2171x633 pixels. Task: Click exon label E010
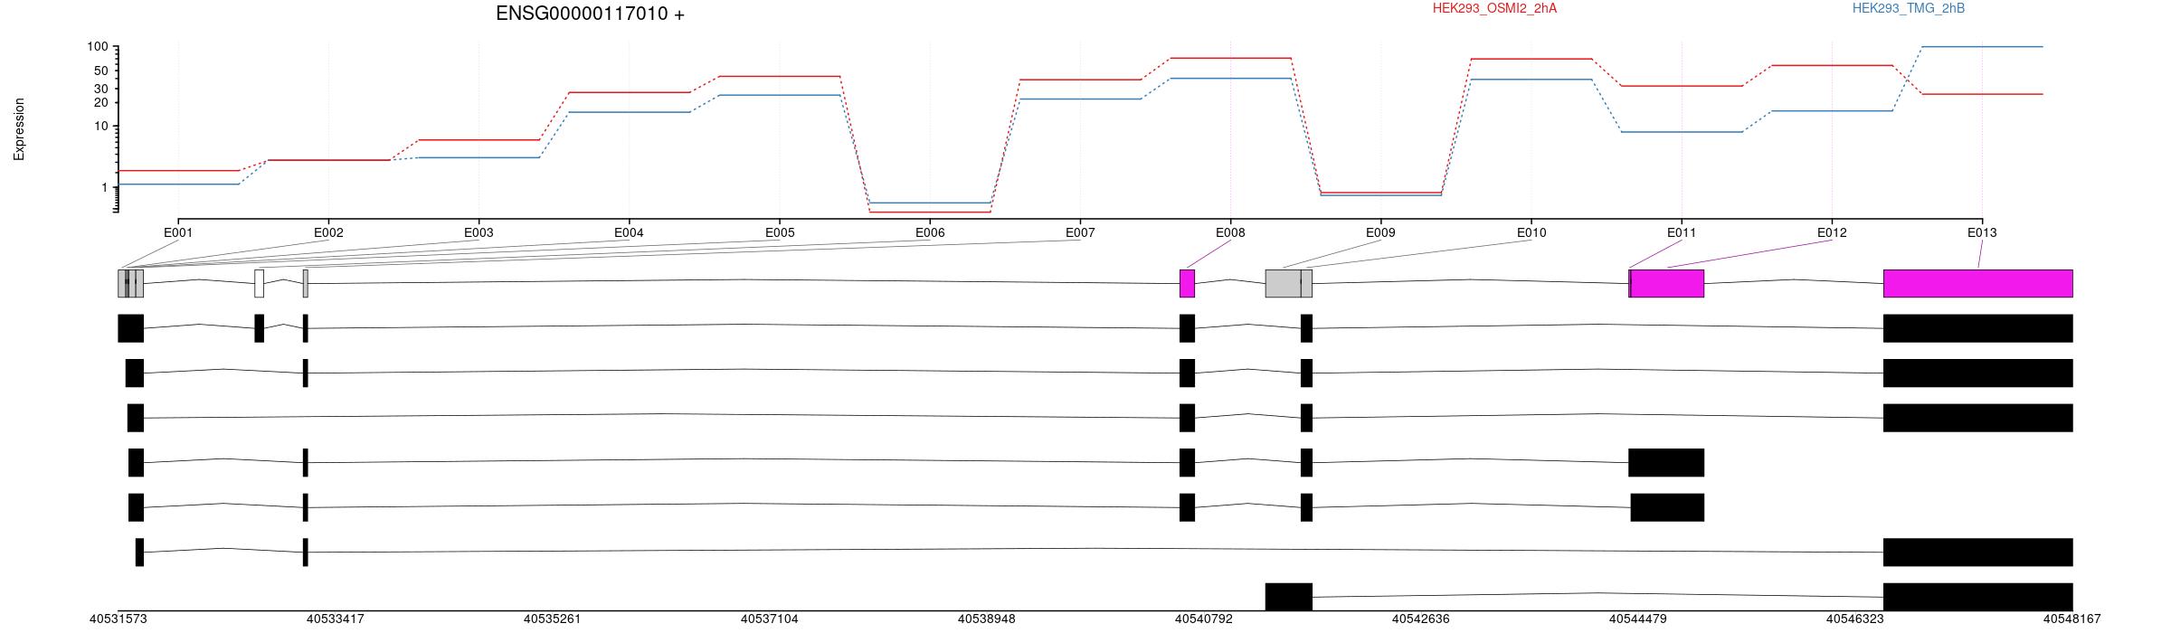(x=1531, y=232)
